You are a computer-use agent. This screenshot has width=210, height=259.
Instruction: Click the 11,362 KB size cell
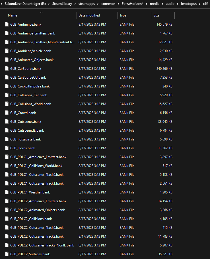coord(165,148)
